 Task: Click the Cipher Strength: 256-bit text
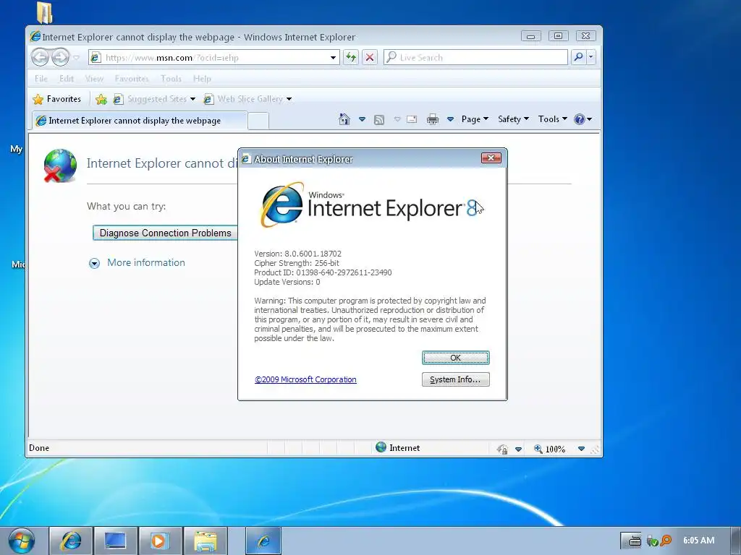[x=296, y=263]
